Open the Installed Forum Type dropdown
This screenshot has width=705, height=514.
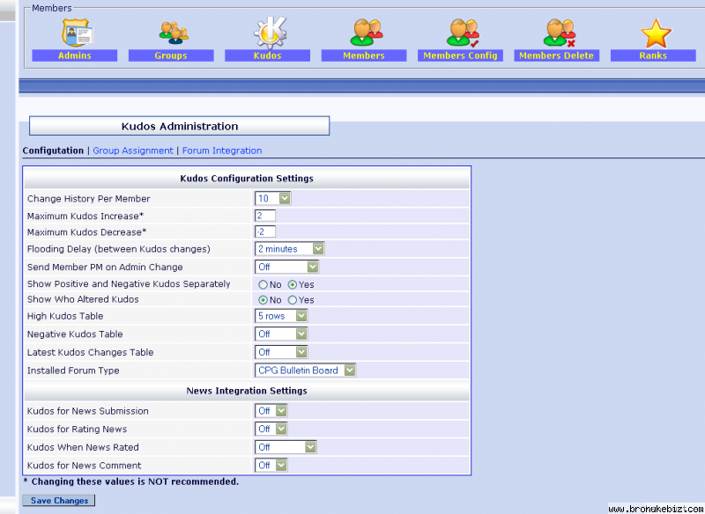pyautogui.click(x=305, y=371)
